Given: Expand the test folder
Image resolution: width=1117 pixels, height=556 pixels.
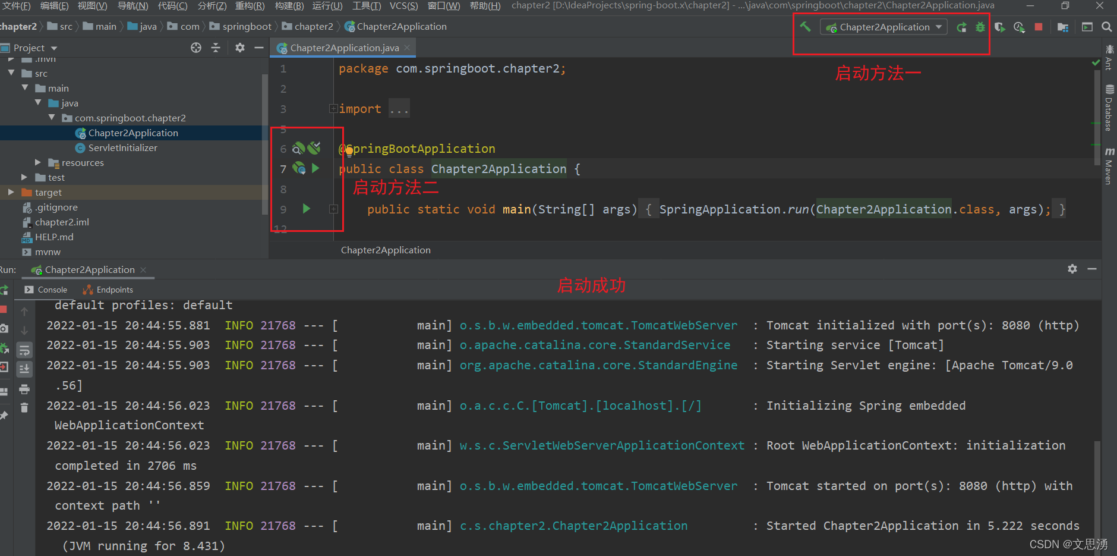Looking at the screenshot, I should coord(24,177).
